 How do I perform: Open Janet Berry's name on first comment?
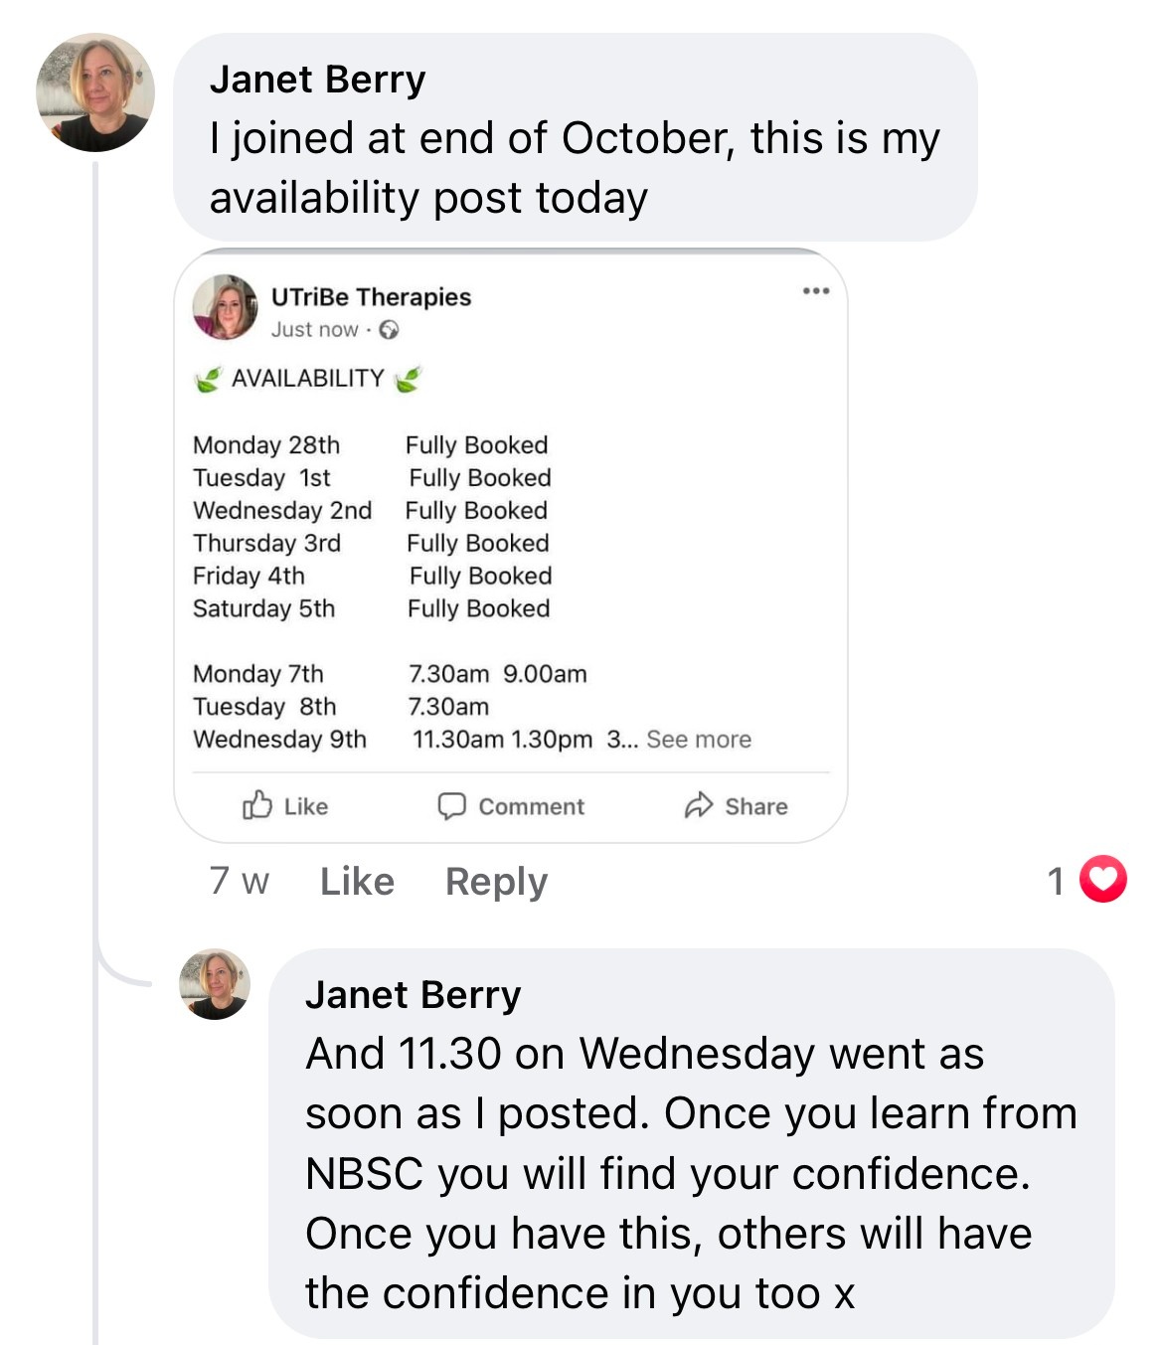(x=317, y=80)
